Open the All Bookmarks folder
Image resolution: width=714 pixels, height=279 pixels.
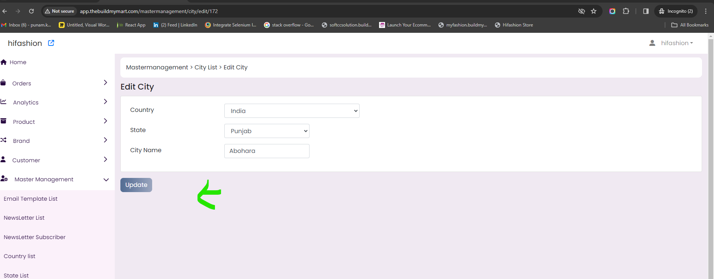click(690, 25)
